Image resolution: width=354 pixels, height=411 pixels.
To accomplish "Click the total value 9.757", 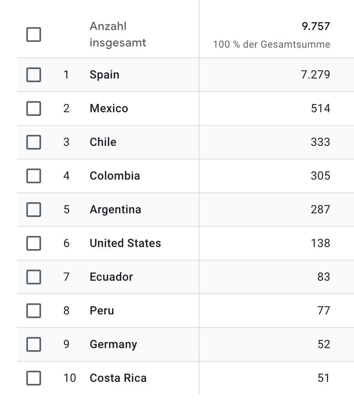I will 316,26.
